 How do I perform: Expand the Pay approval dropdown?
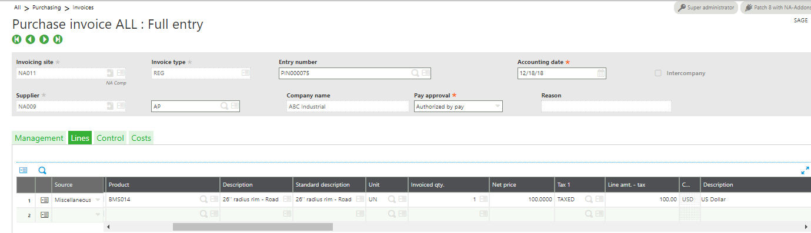(498, 107)
